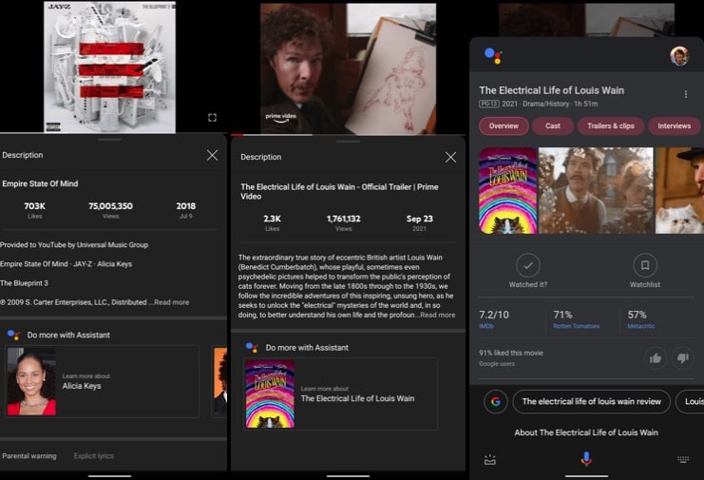Tap the fullscreen icon on Jay-Z video

[213, 118]
